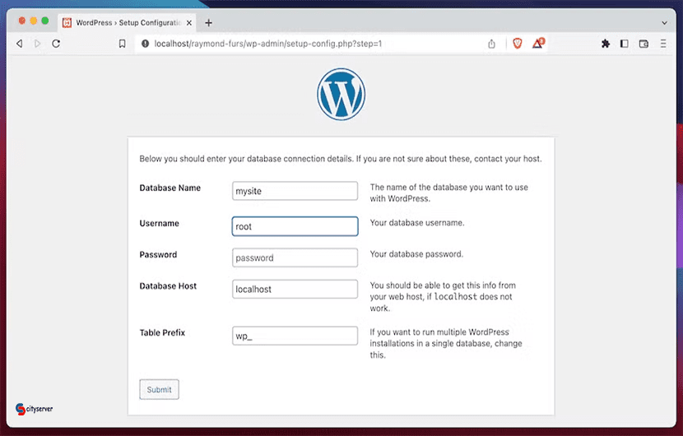Expand the tab search chevron
The image size is (683, 436).
pos(664,23)
